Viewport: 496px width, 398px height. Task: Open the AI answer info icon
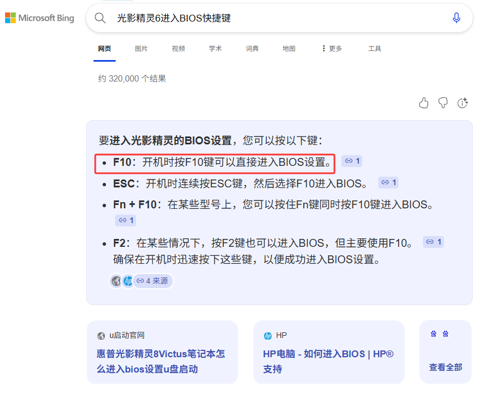coord(463,103)
